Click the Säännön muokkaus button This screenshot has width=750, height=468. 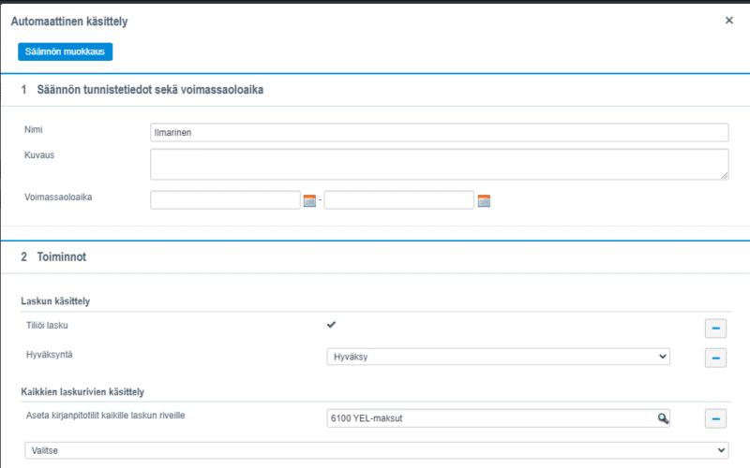pos(65,51)
